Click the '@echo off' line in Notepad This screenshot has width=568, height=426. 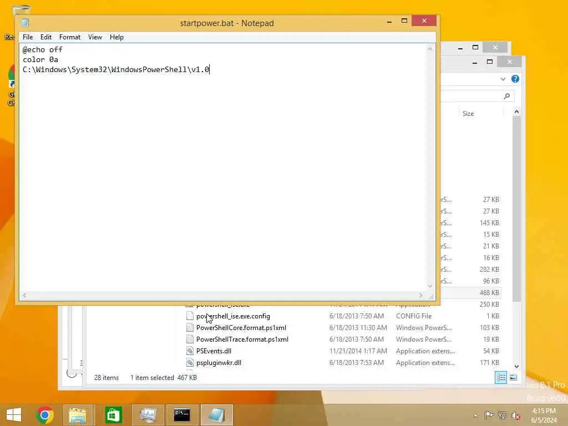(42, 49)
